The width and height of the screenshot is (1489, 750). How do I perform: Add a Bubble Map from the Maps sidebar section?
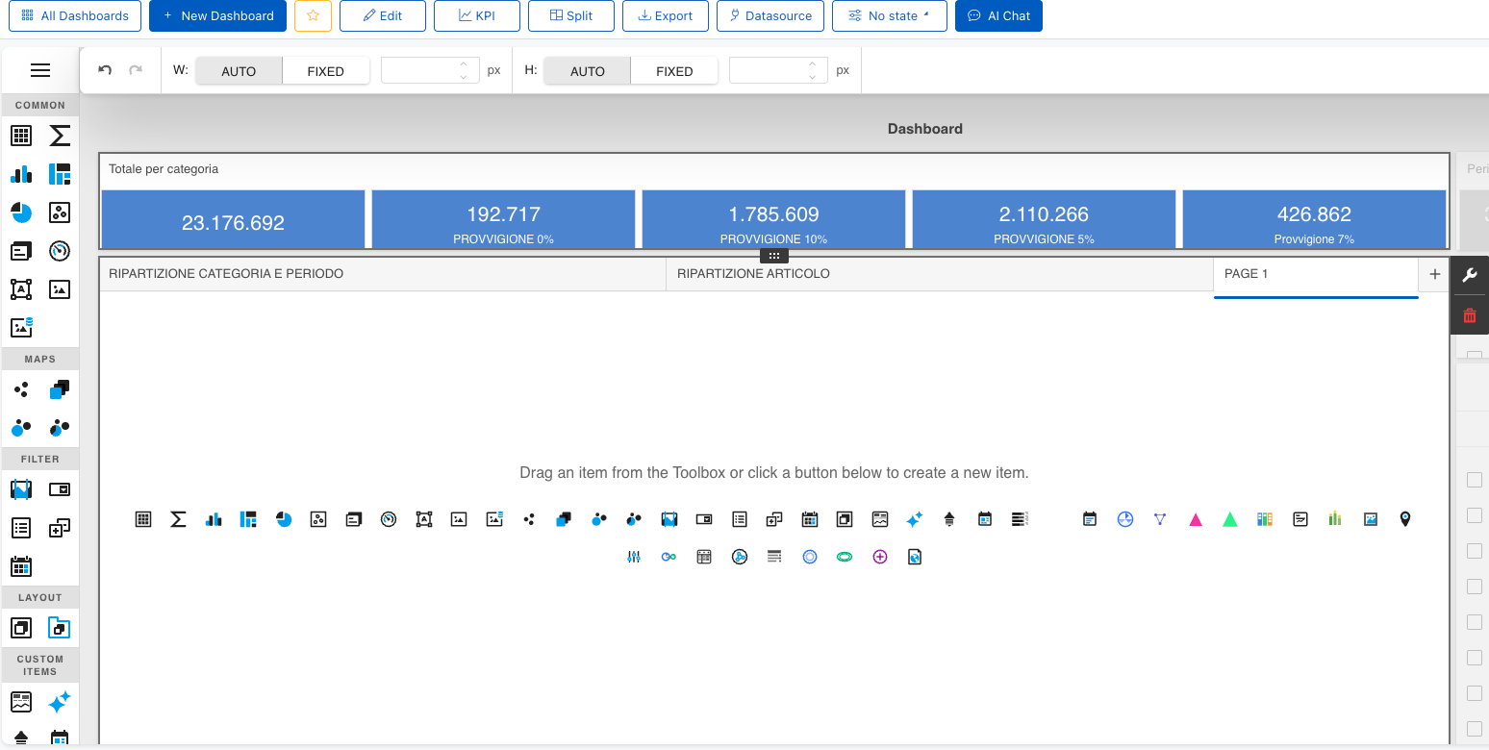pyautogui.click(x=21, y=428)
